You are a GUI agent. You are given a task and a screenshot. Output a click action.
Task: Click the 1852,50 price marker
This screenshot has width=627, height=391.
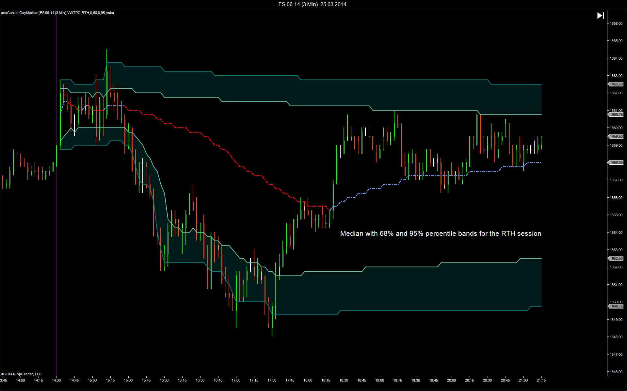click(616, 259)
